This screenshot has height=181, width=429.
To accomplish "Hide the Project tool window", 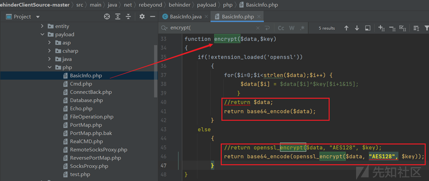I will 153,17.
